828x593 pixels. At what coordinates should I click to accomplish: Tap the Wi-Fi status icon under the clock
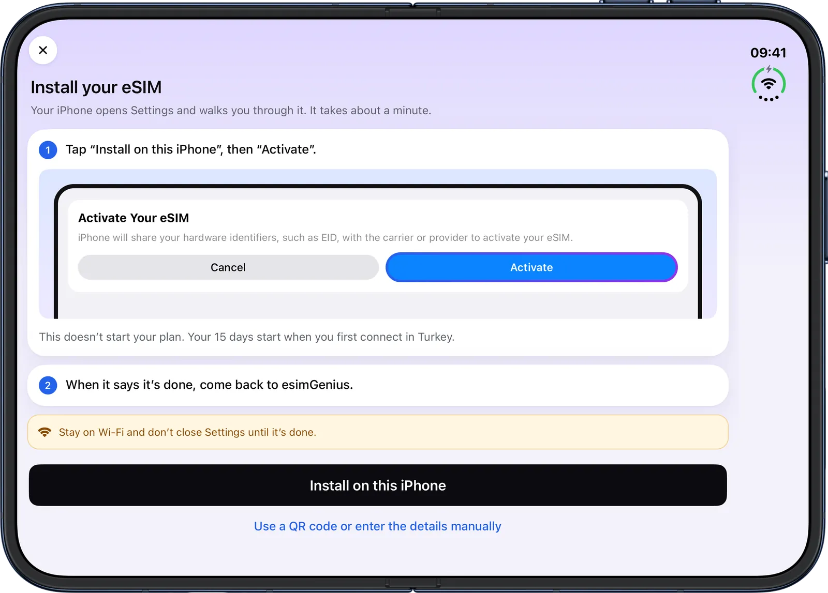click(768, 84)
